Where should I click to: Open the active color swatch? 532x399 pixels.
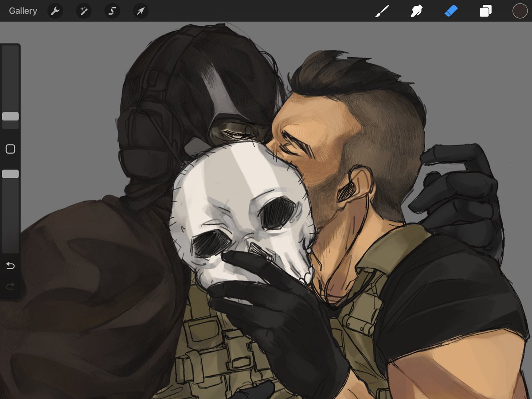click(520, 11)
